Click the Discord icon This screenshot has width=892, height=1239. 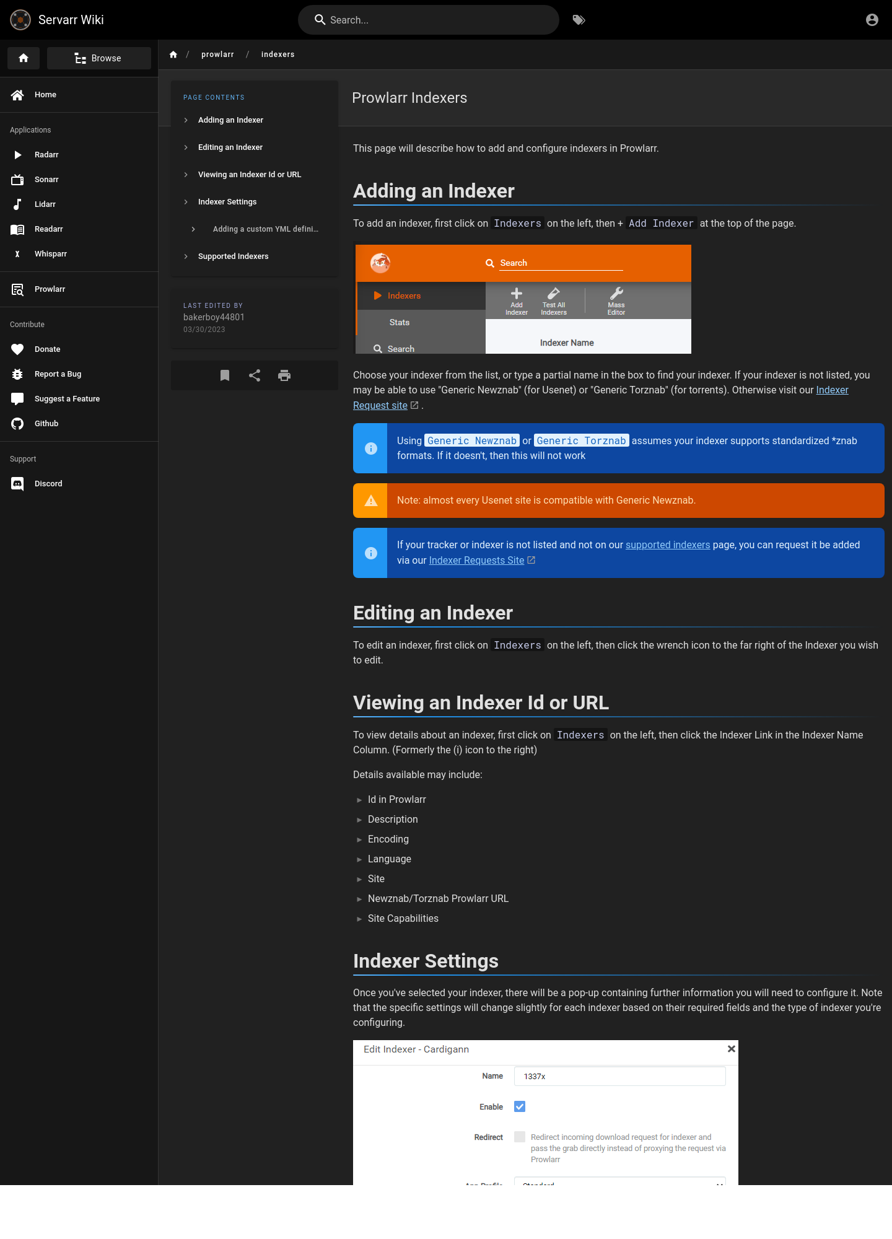click(x=17, y=484)
